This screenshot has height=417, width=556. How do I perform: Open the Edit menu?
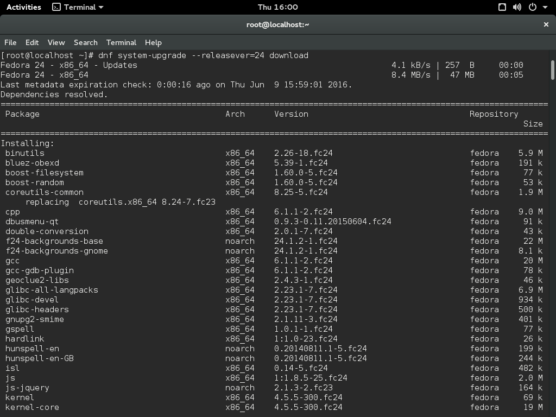coord(32,42)
